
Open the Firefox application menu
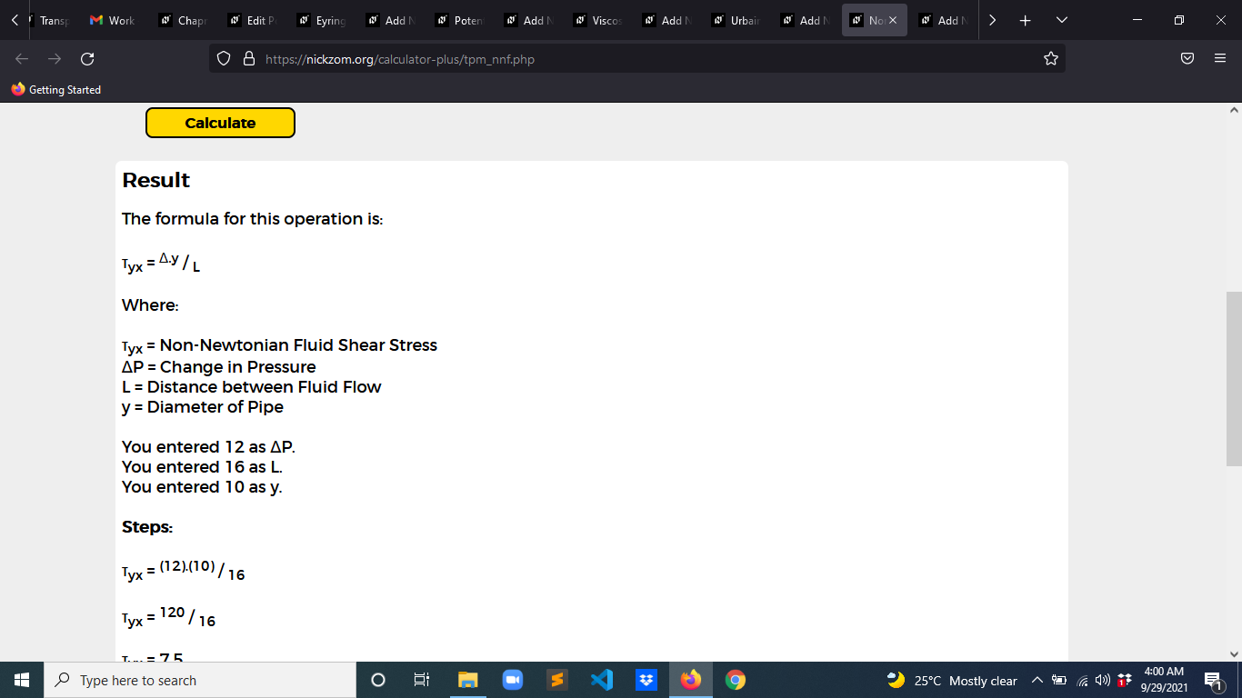1220,59
